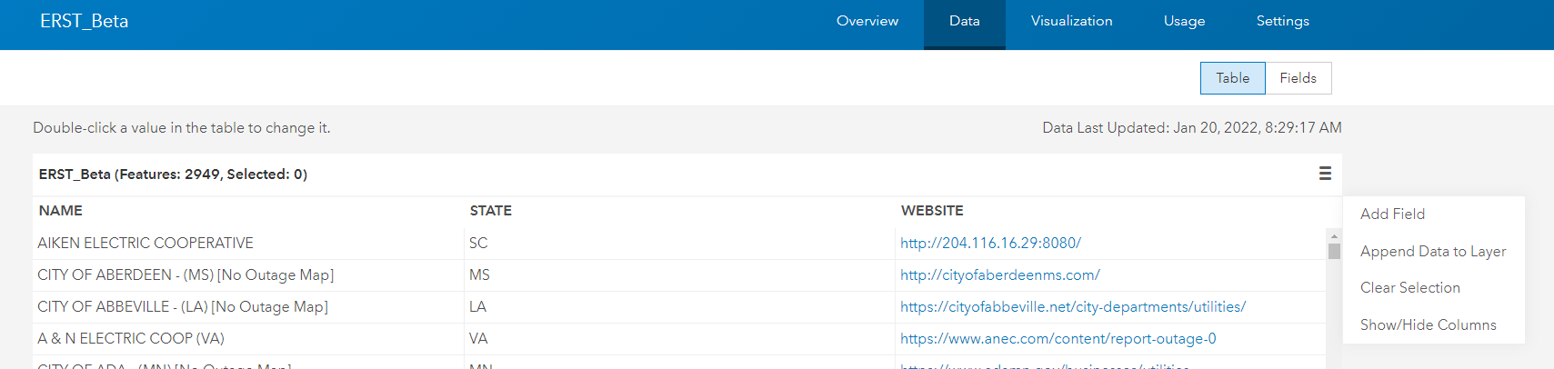Open the Visualization tab

click(1072, 21)
